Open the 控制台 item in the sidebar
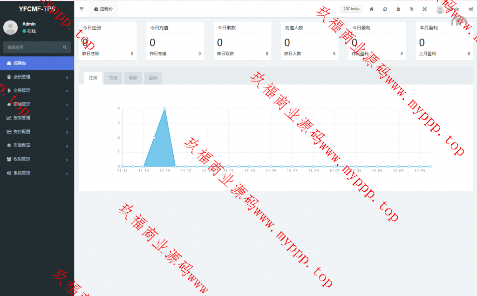 (x=37, y=63)
